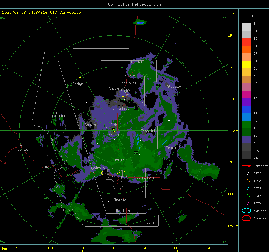Screen dimensions: 269x252
Task: Click the 27ZW legend label
Action: [257, 188]
